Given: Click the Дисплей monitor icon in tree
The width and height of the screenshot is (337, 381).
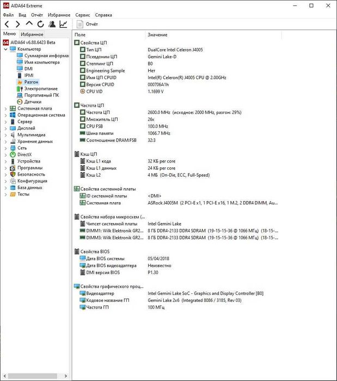Looking at the screenshot, I should click(13, 128).
